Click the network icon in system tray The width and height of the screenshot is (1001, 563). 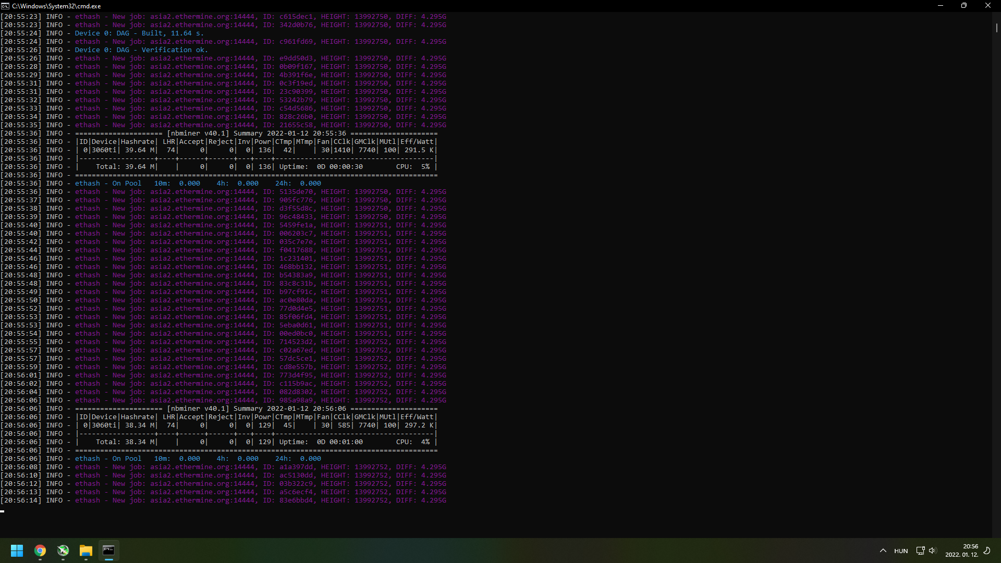920,550
